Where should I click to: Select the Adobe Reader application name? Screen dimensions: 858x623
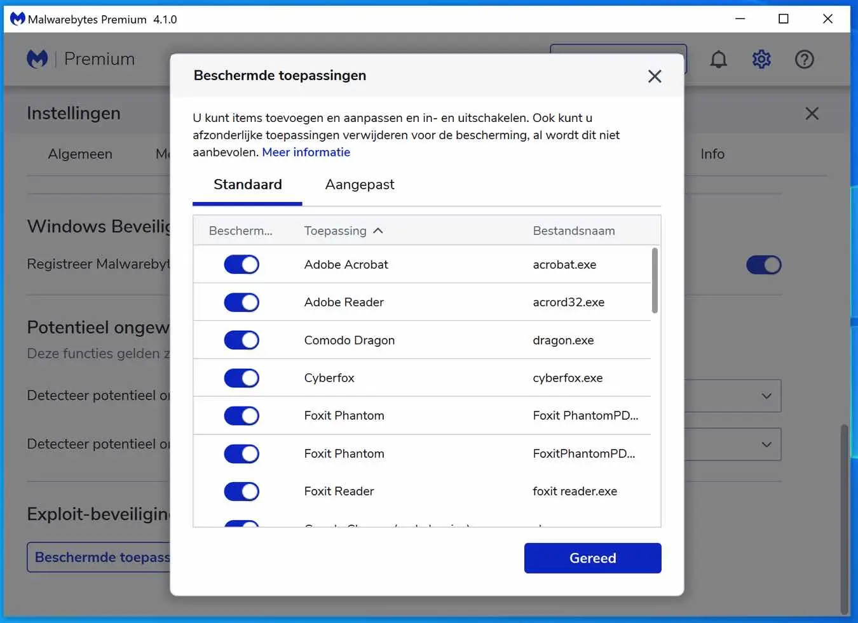tap(344, 302)
